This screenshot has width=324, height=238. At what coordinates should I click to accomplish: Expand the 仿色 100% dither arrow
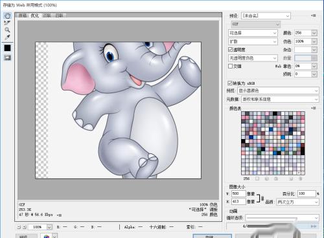(x=314, y=41)
